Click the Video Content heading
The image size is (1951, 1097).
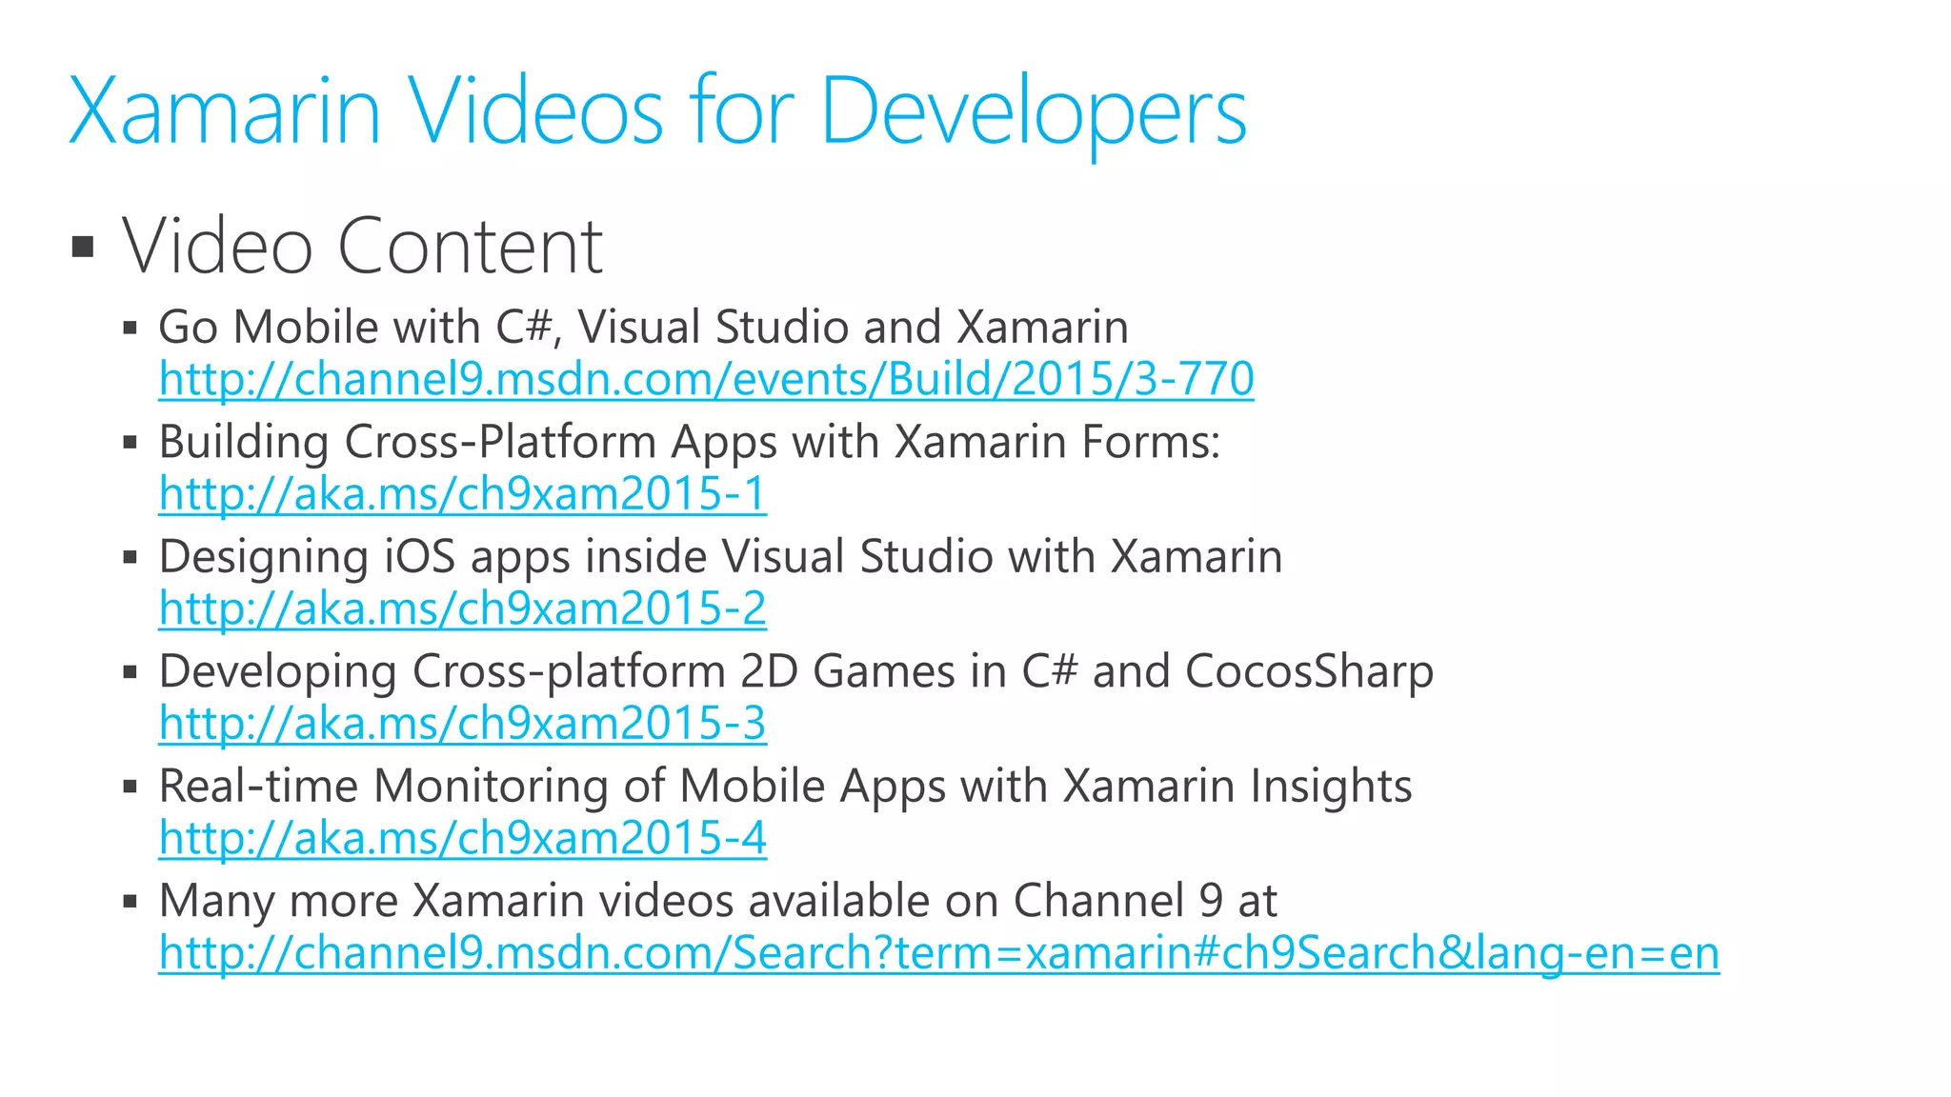point(362,247)
